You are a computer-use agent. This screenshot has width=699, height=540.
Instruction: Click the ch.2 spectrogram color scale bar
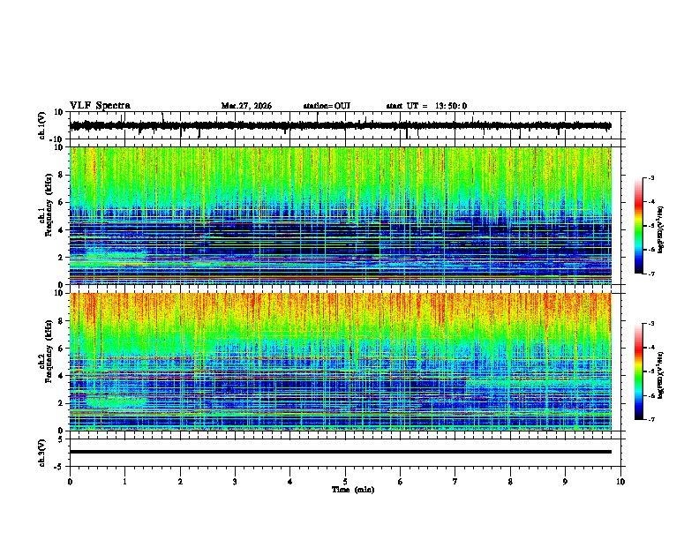639,371
